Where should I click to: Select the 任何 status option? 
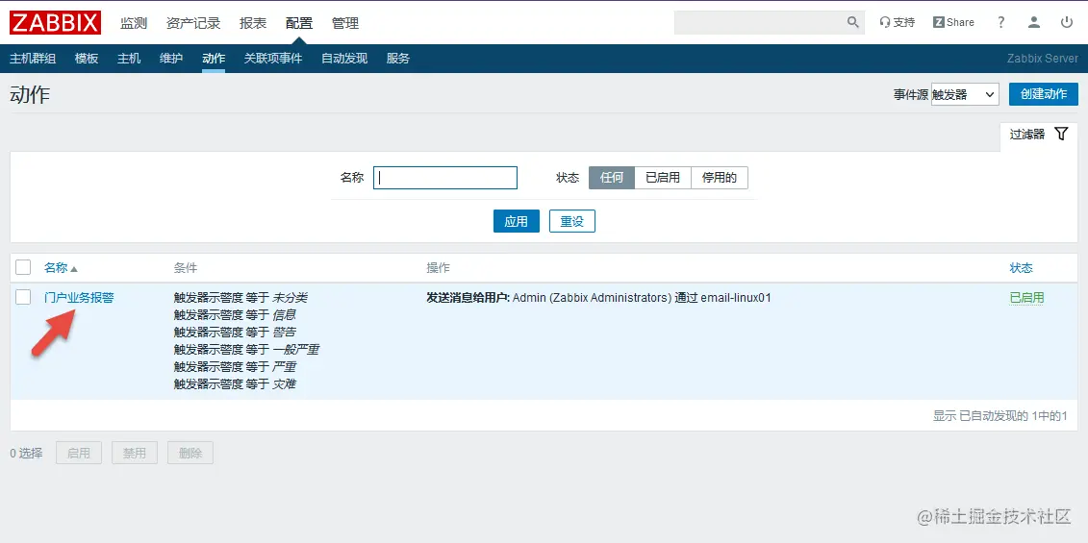[612, 178]
